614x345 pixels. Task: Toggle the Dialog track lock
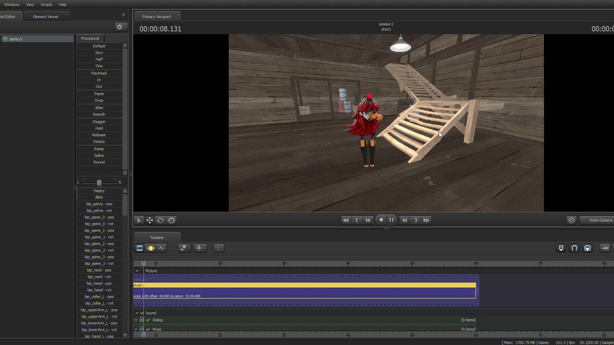(142, 320)
